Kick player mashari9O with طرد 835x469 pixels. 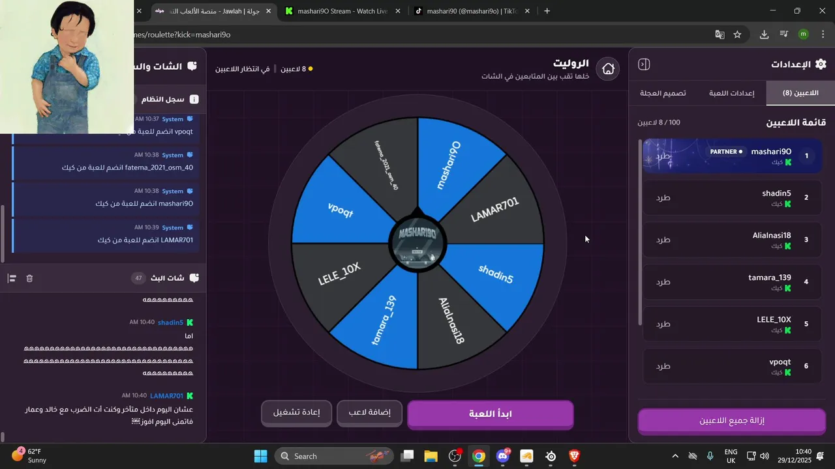663,156
